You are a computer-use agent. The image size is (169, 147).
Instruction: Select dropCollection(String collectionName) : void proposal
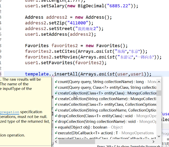coord(106,122)
